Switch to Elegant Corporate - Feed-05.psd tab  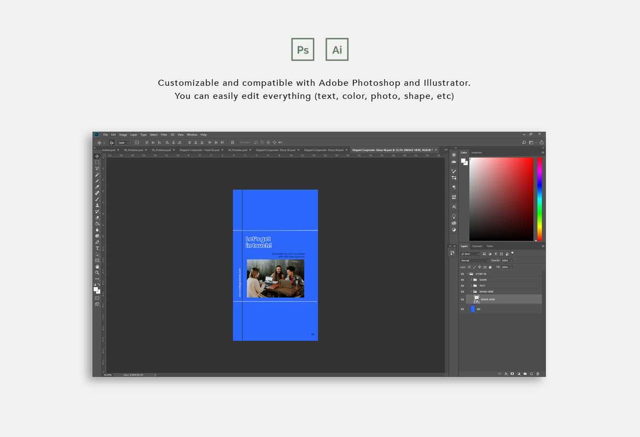200,150
